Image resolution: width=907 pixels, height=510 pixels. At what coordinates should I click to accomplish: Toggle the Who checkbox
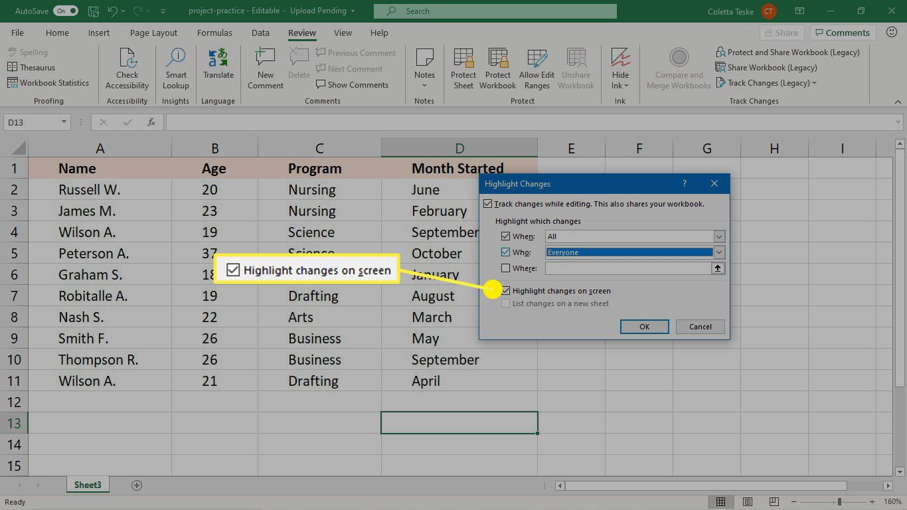[x=507, y=253]
